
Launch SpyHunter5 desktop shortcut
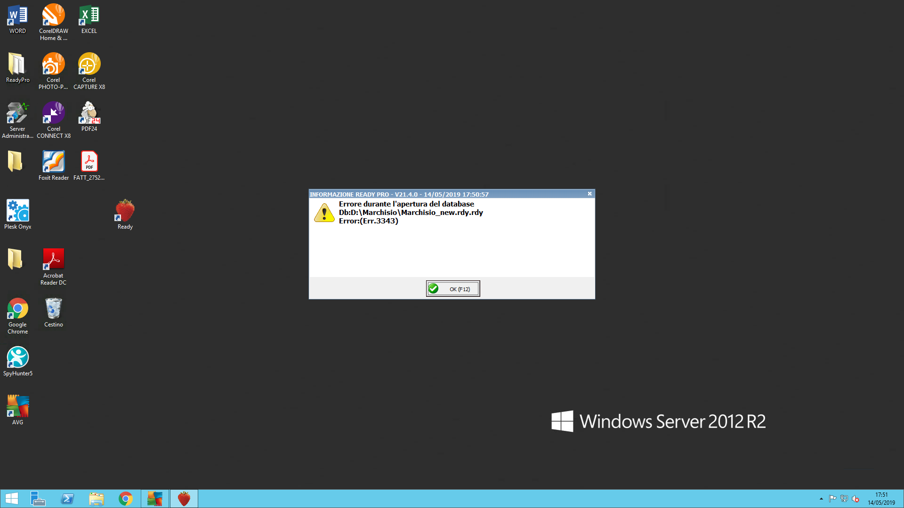pyautogui.click(x=17, y=362)
